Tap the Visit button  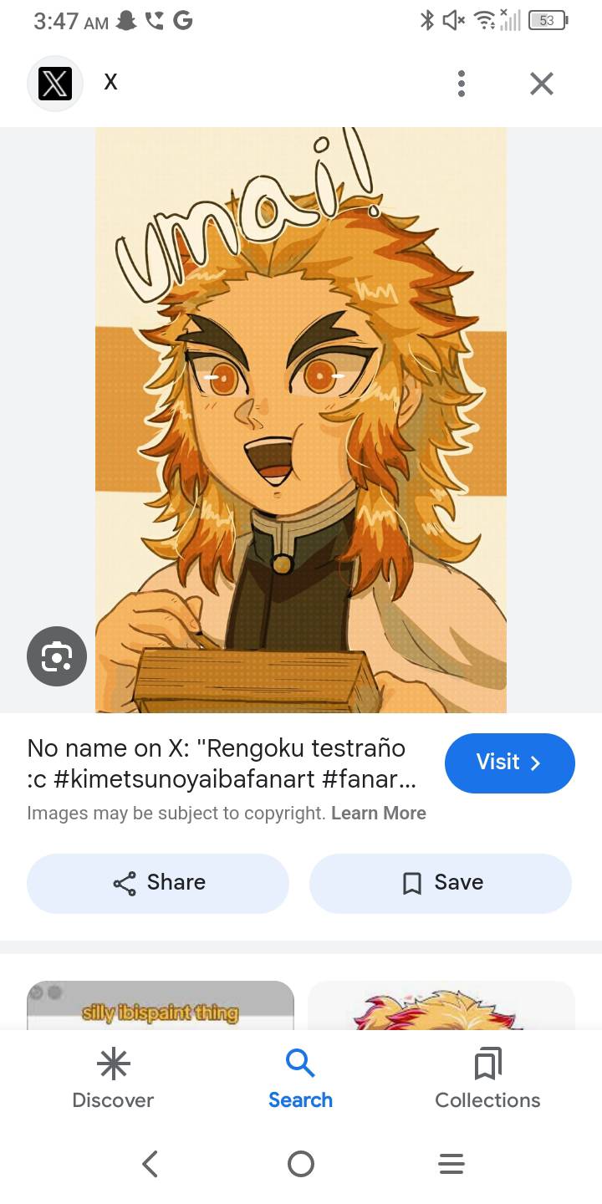(x=510, y=763)
